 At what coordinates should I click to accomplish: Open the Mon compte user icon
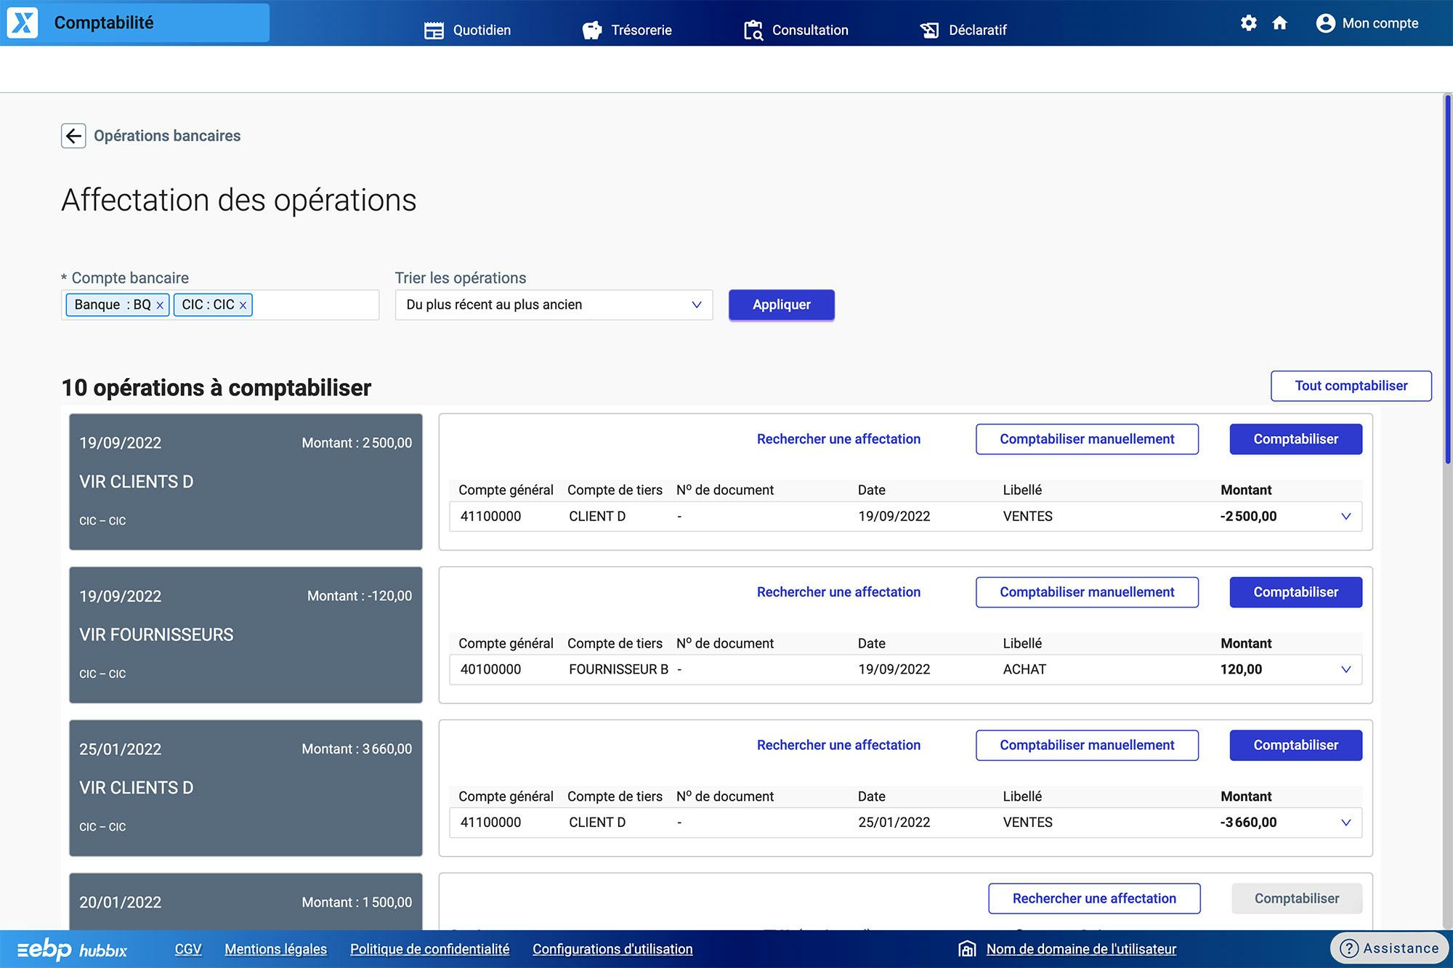(1327, 23)
